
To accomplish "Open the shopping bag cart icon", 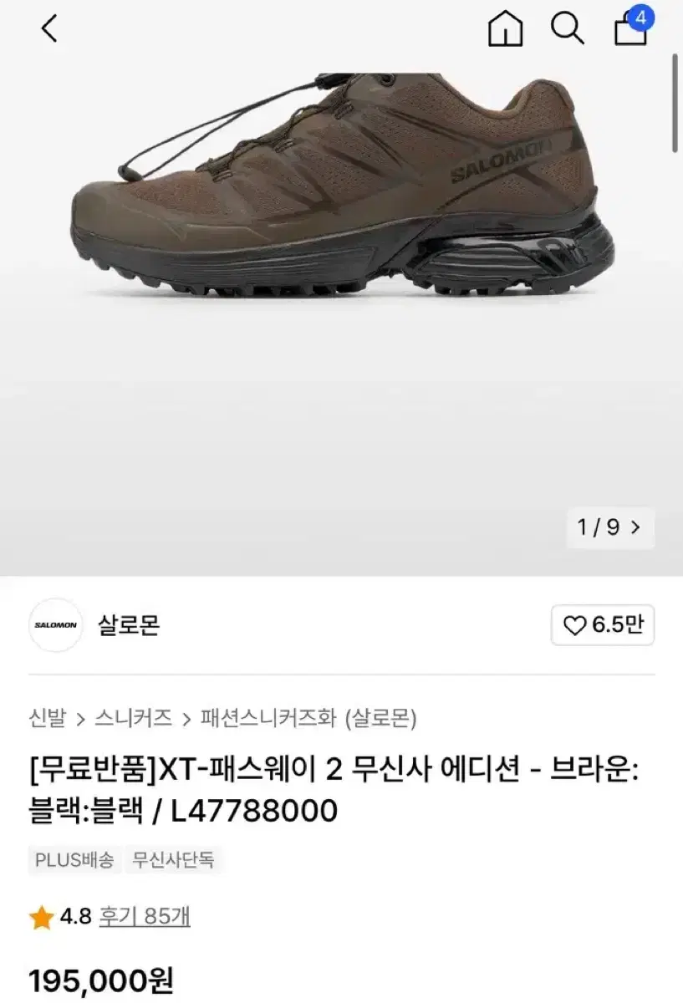I will coord(630,30).
